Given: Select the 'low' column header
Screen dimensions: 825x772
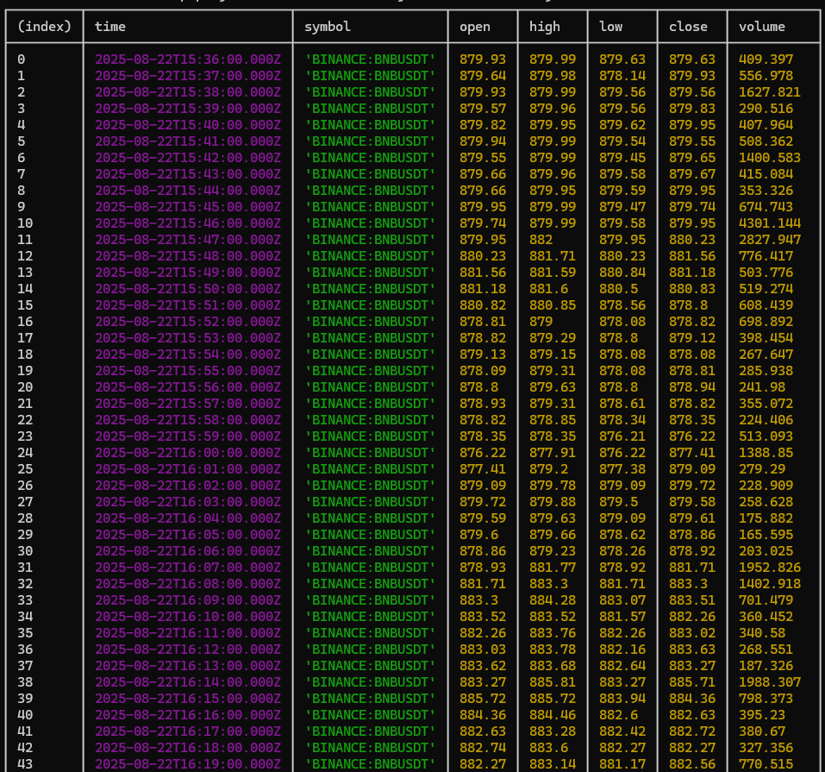Looking at the screenshot, I should (610, 27).
